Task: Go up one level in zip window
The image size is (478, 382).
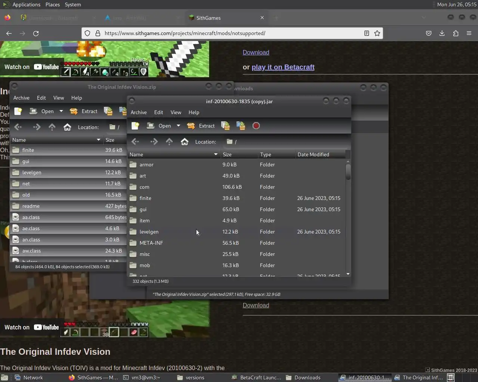Action: tap(52, 127)
